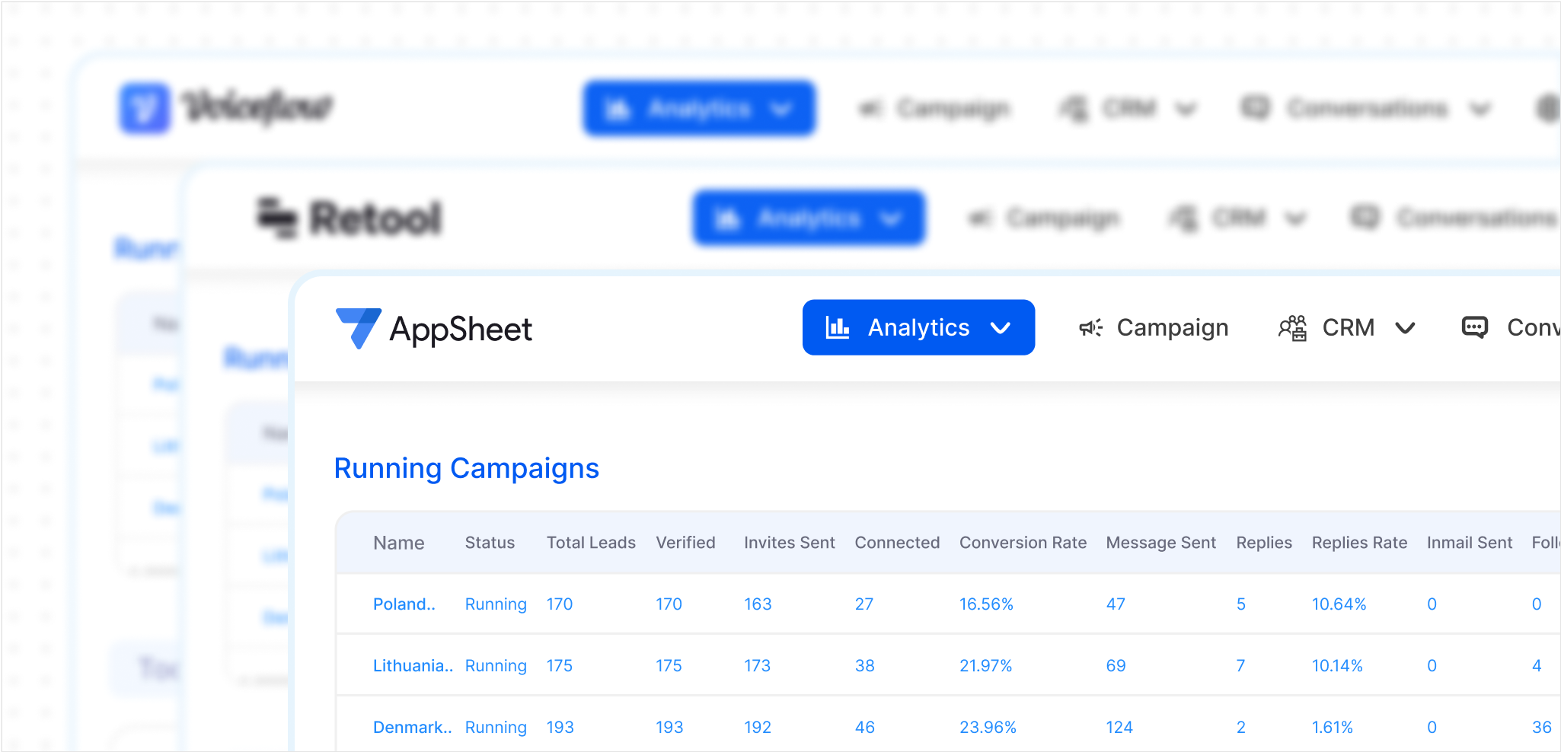Sort by the Status column header
Screen dimensions: 1561x752
tap(490, 543)
